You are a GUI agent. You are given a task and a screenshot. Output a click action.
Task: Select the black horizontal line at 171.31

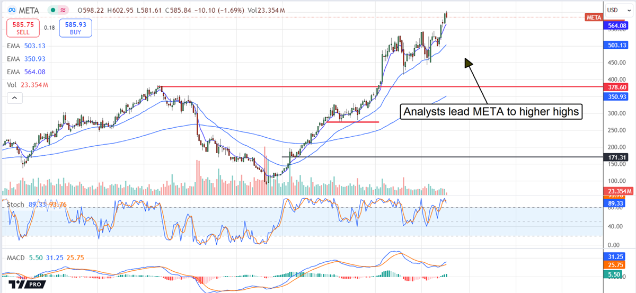click(x=443, y=157)
